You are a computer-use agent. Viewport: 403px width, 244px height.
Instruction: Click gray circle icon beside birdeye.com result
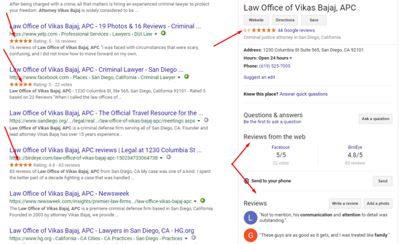click(169, 157)
